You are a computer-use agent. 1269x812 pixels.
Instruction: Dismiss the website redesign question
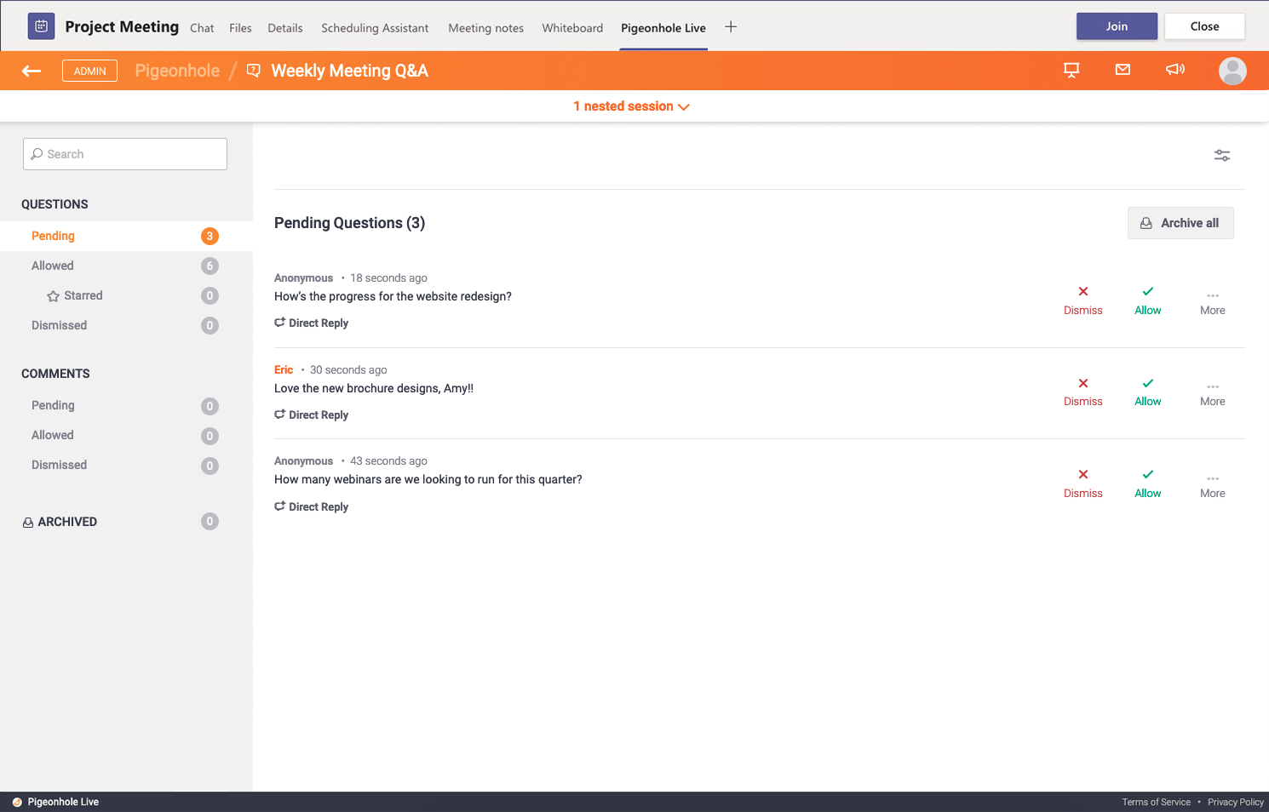[x=1083, y=301]
